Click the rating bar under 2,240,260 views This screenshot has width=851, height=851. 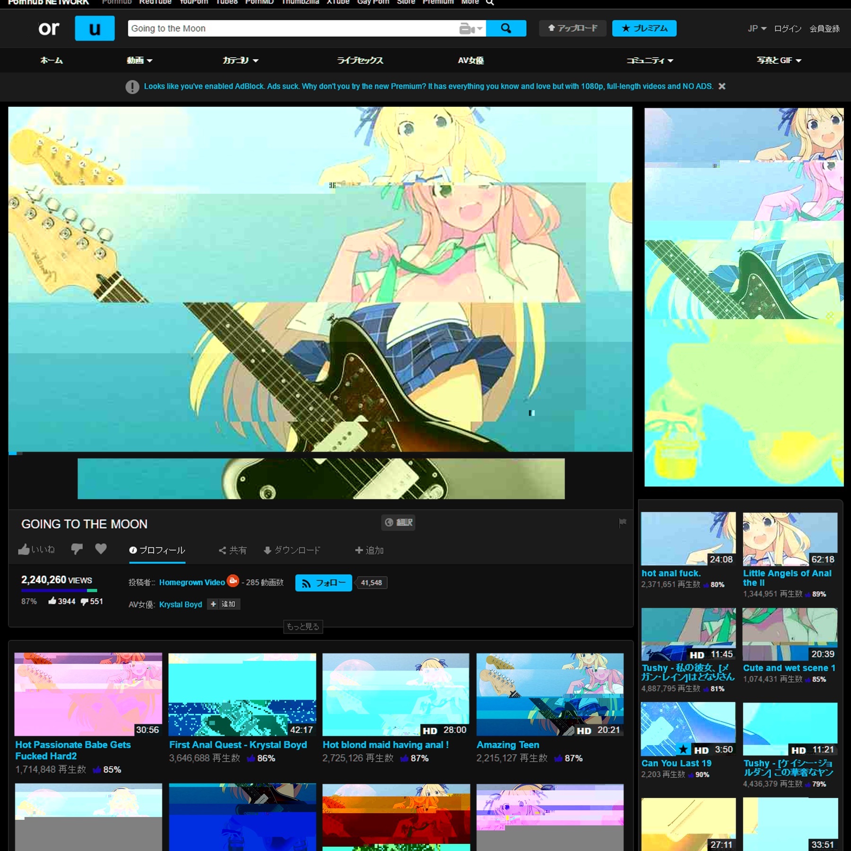point(59,590)
